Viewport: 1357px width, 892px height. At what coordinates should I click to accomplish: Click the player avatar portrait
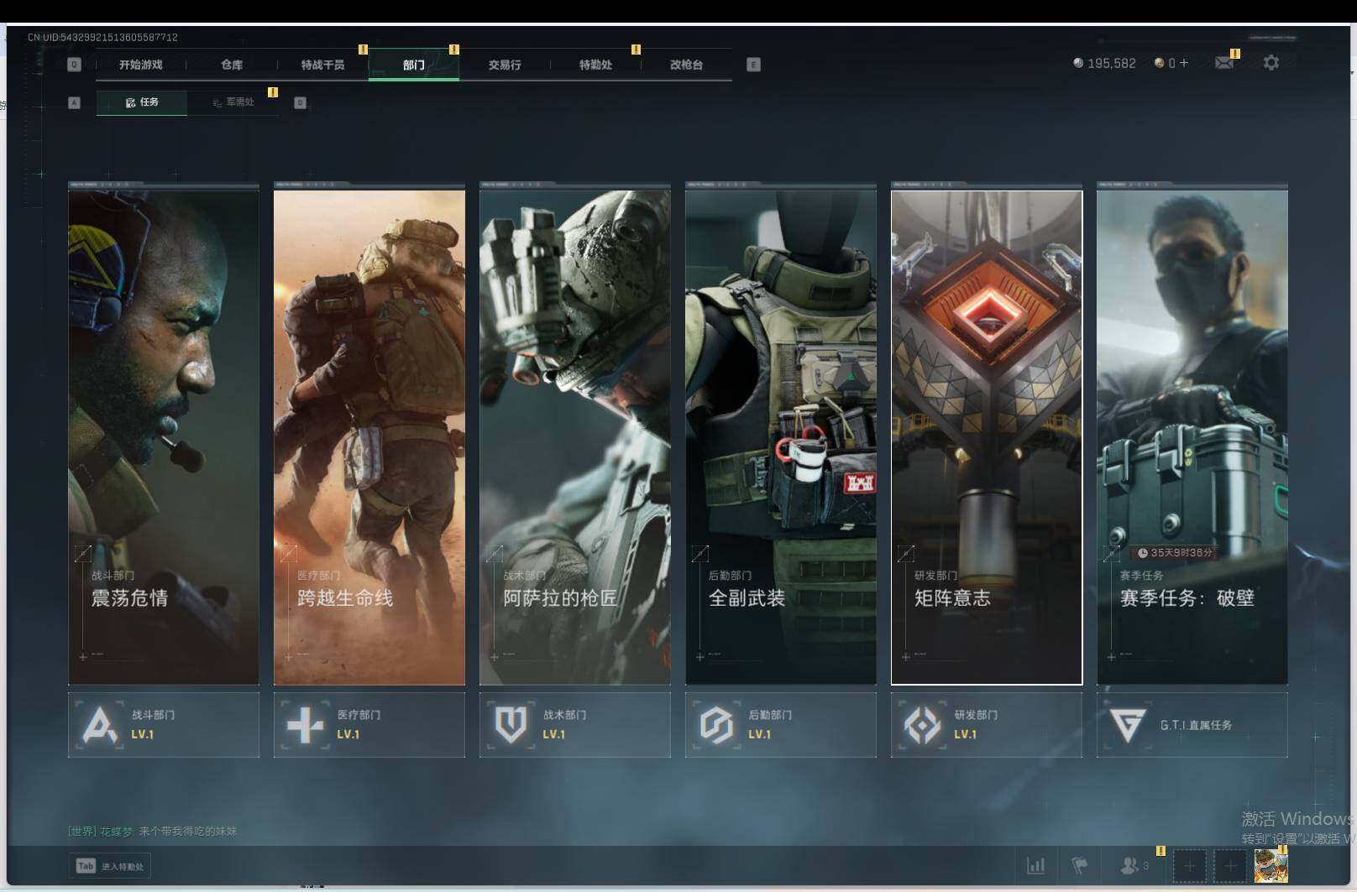pyautogui.click(x=1271, y=865)
